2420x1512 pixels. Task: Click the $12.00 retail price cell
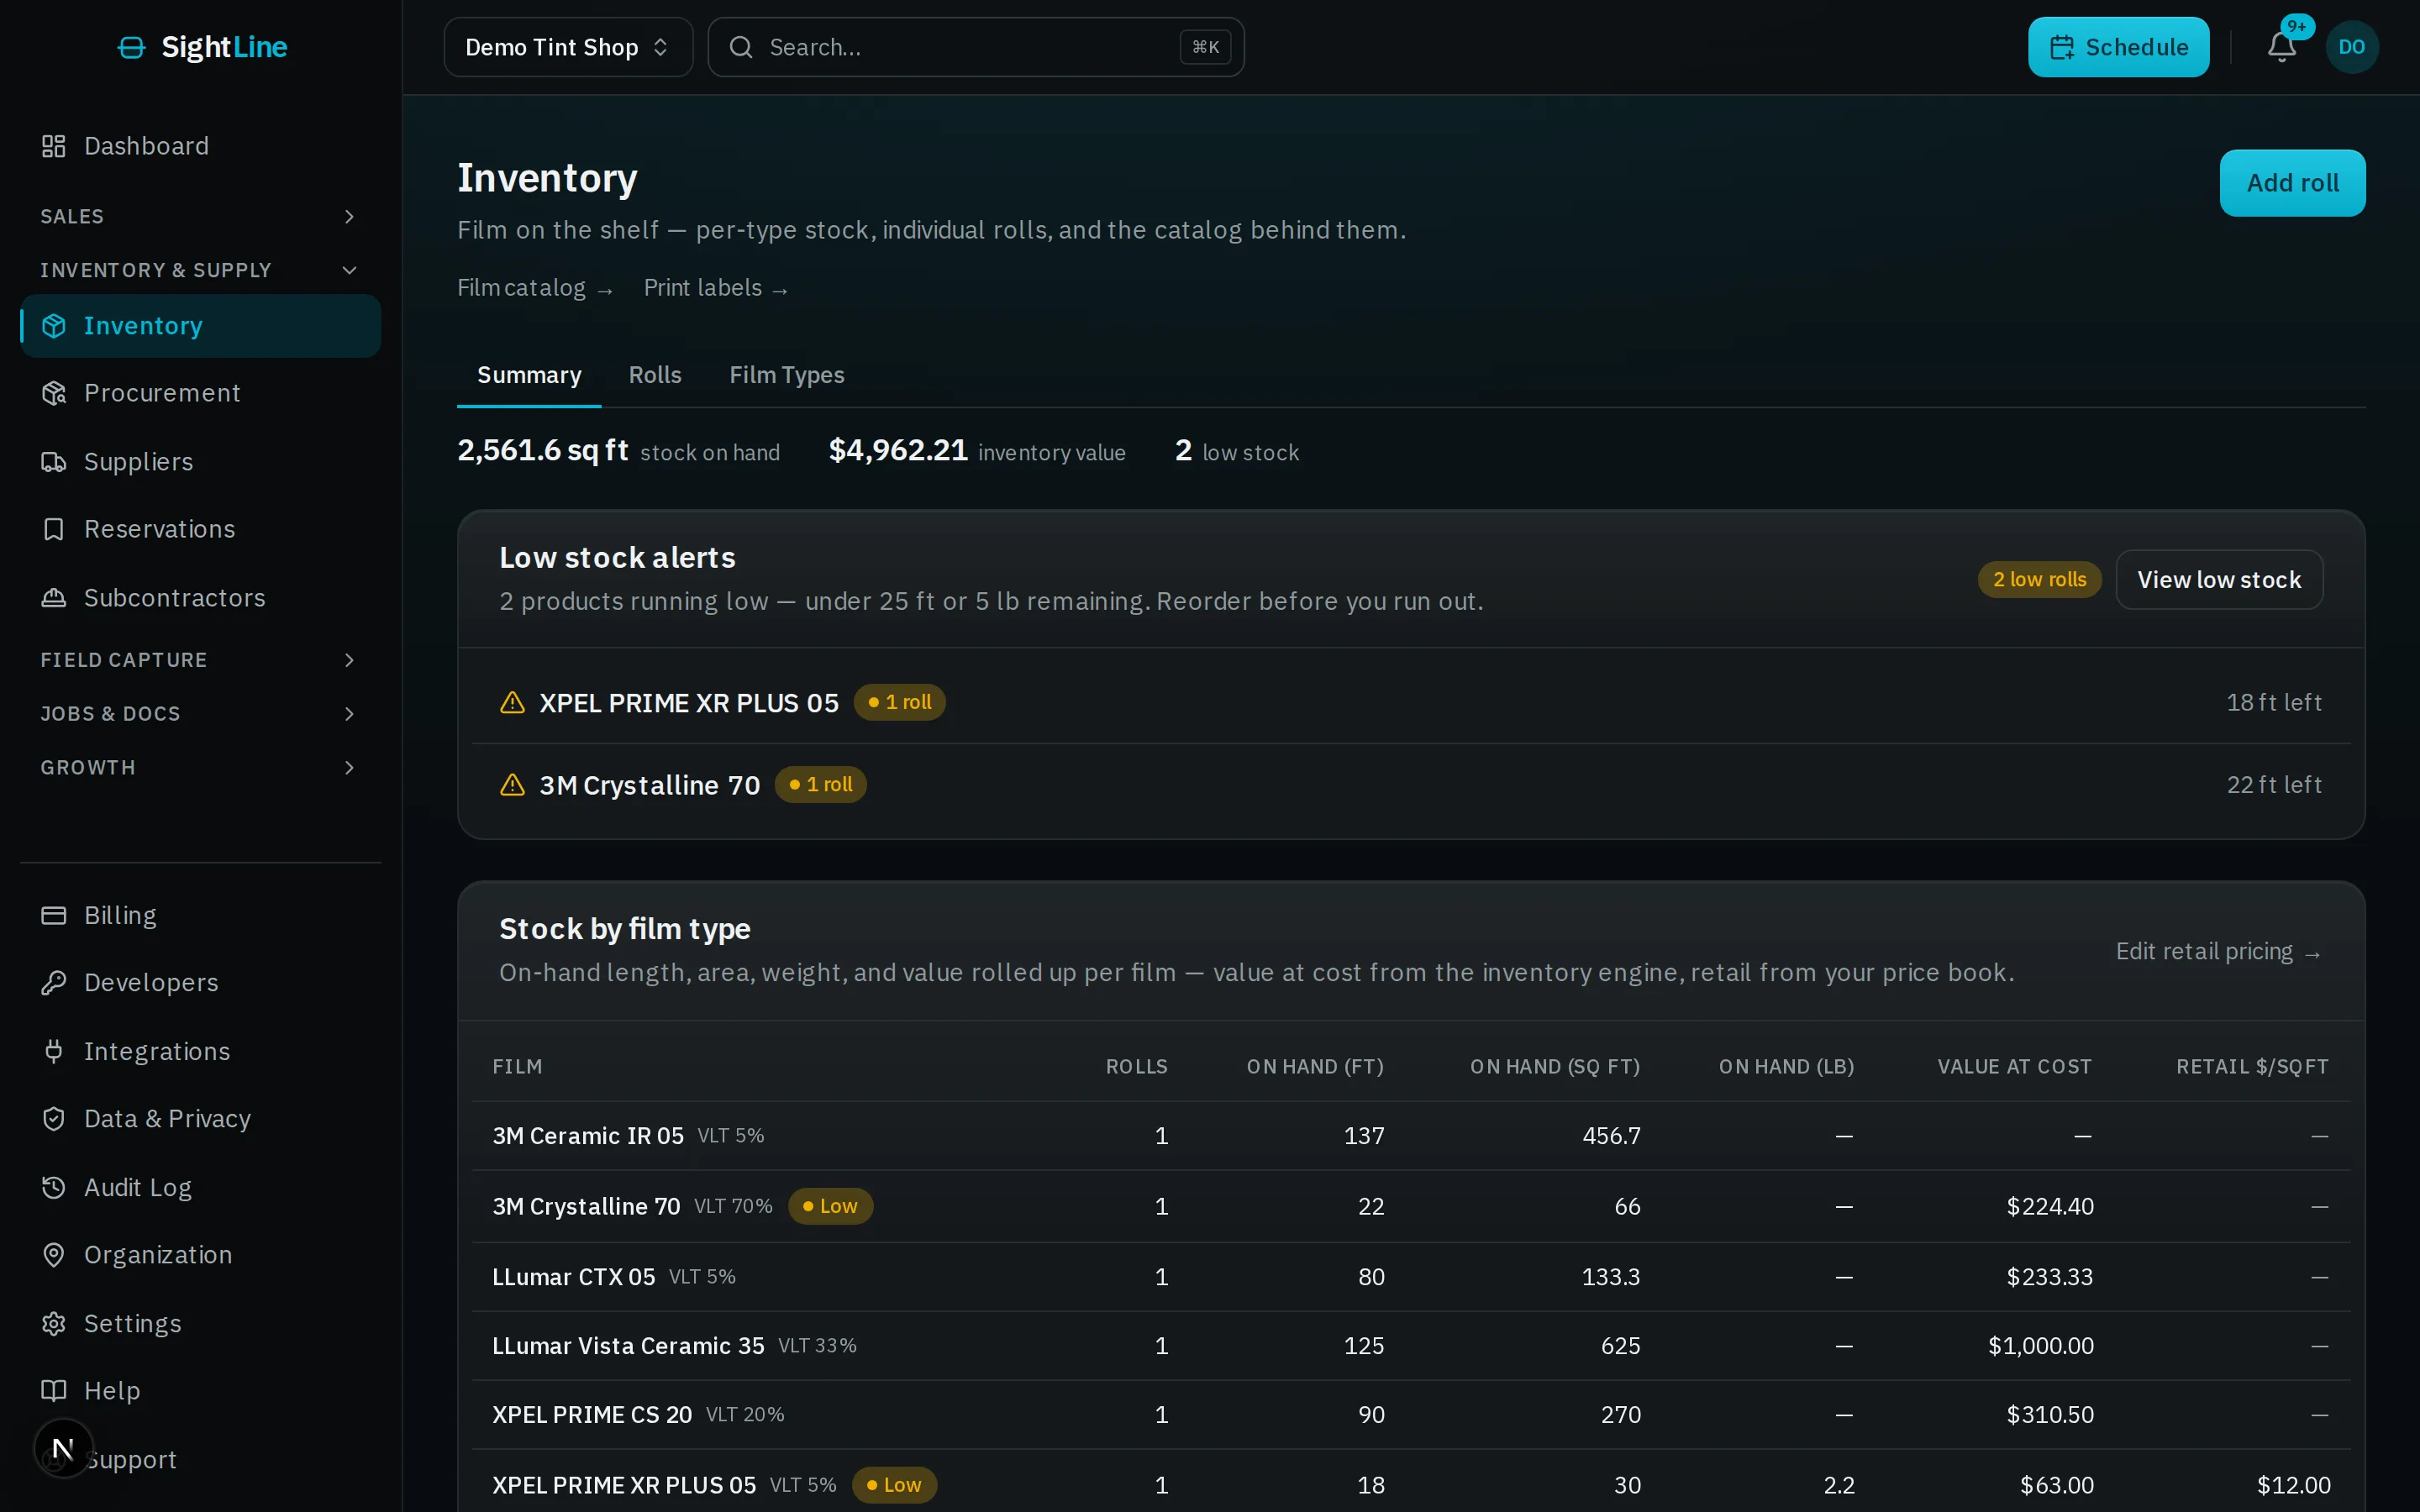click(2293, 1485)
